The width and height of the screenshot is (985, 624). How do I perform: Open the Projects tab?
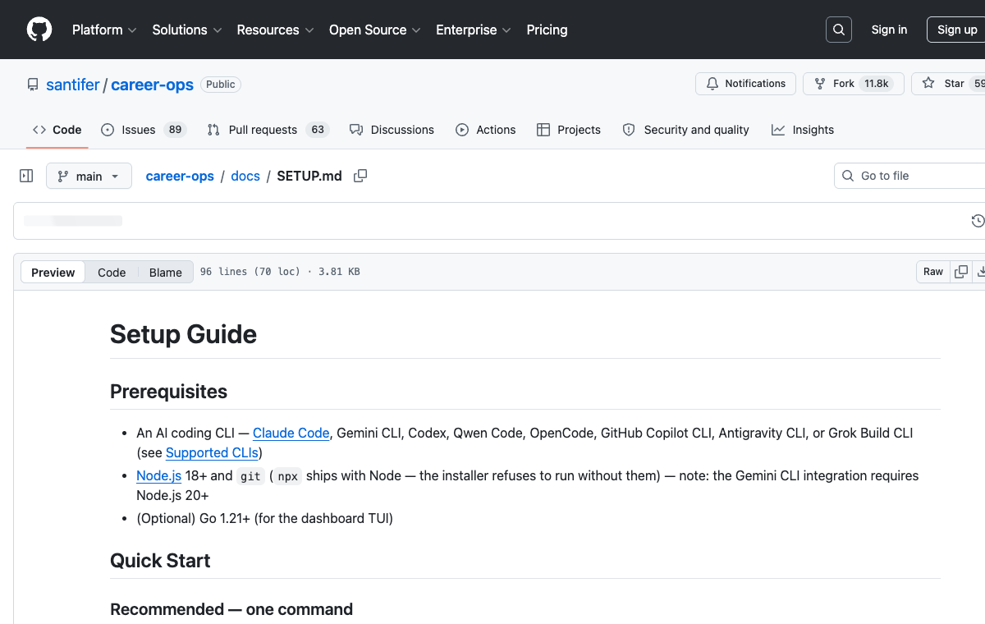point(569,130)
